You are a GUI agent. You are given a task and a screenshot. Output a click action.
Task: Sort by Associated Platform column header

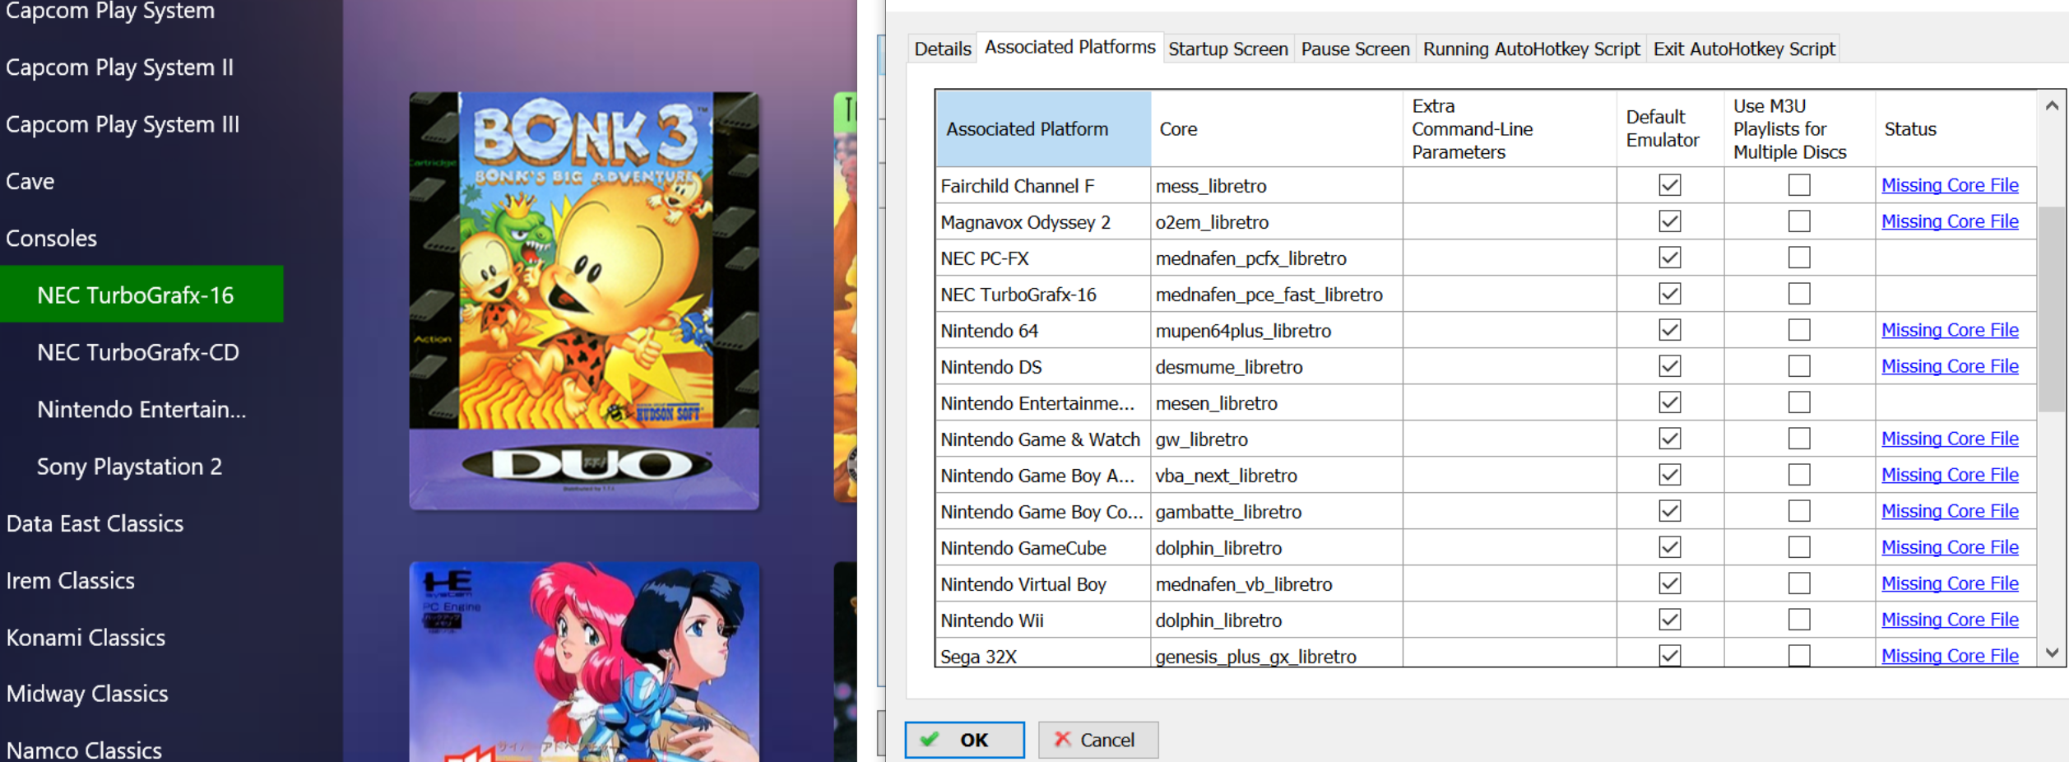(x=1043, y=129)
